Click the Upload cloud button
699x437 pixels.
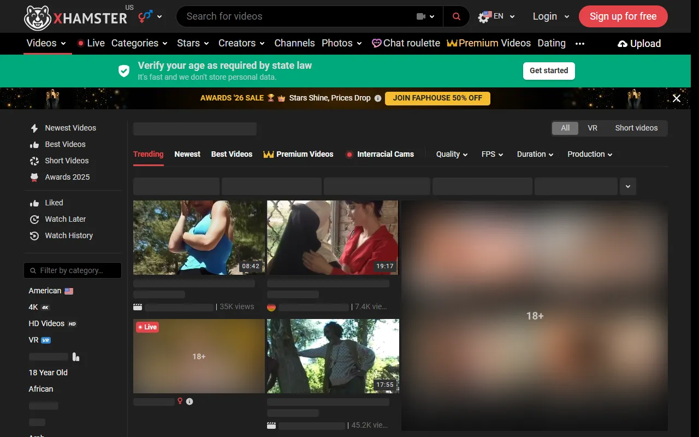point(639,44)
